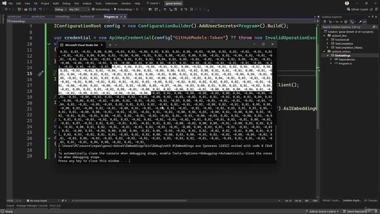This screenshot has width=380, height=214.
Task: Close the Microsoft Visual Studio Debug console tab
Action: coord(102,45)
